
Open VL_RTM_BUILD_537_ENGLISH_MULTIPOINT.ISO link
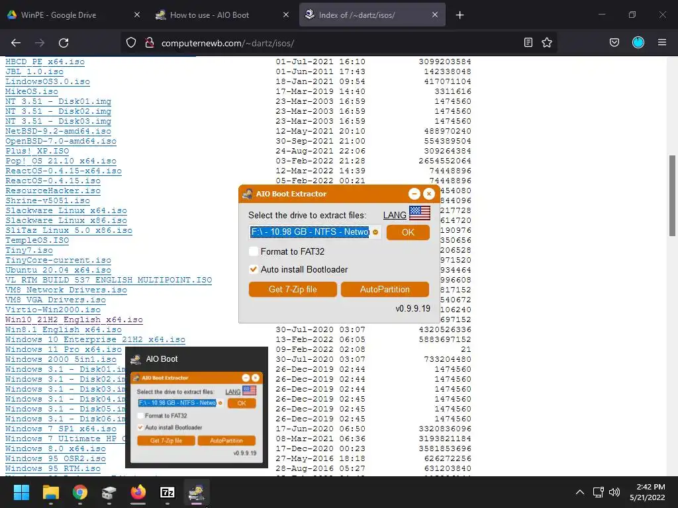tap(109, 280)
